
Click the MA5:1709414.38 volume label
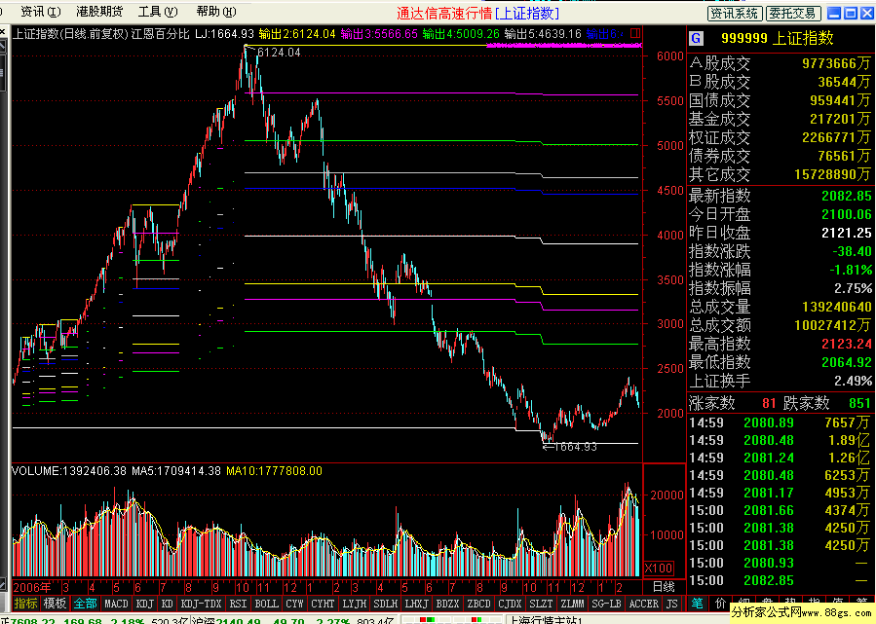[x=176, y=471]
